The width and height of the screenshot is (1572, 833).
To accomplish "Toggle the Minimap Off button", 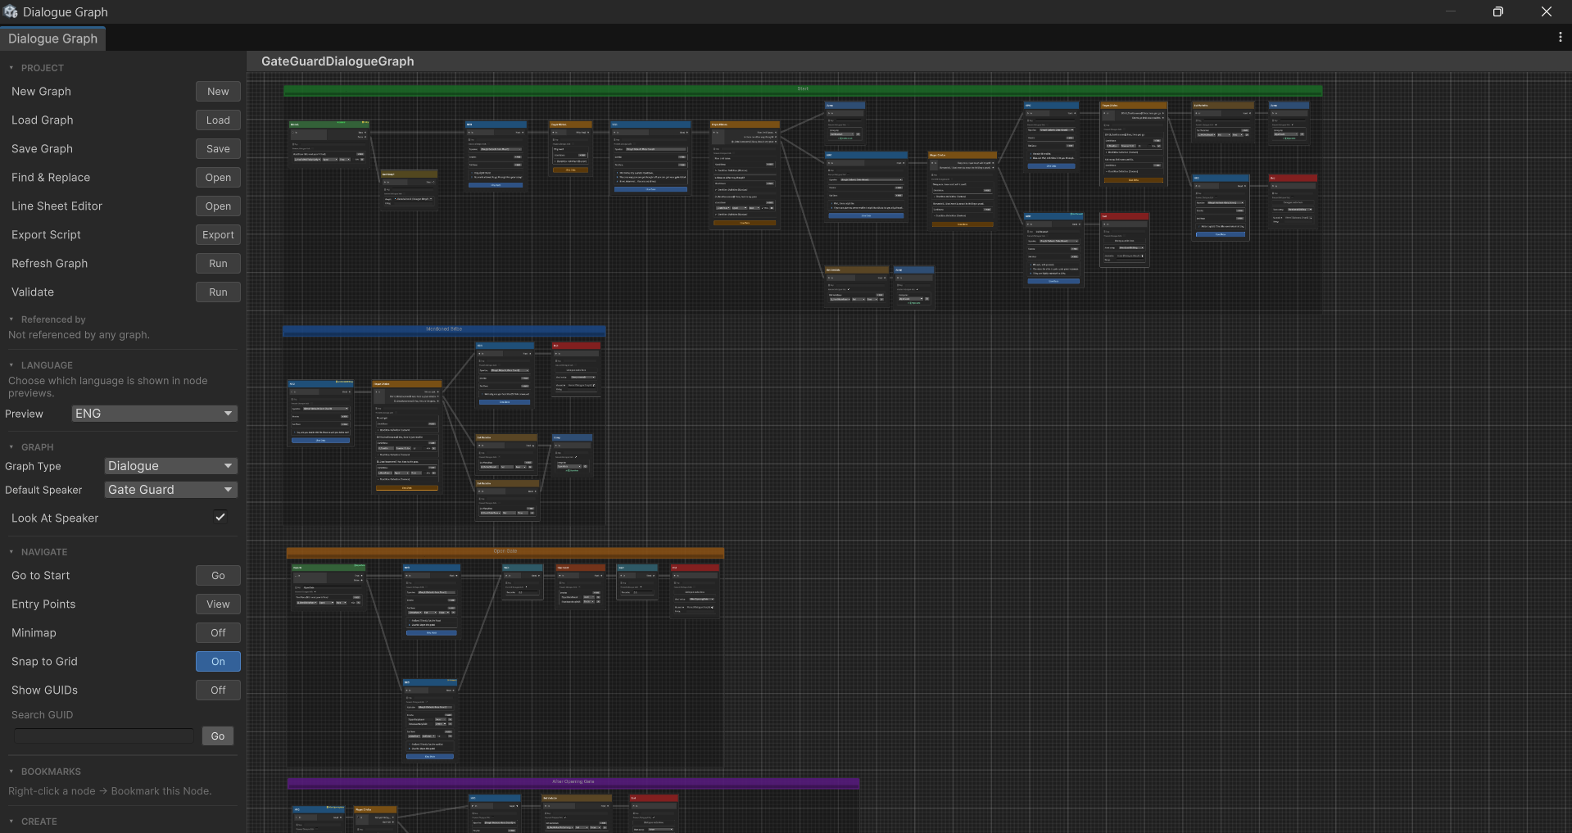I will (218, 633).
